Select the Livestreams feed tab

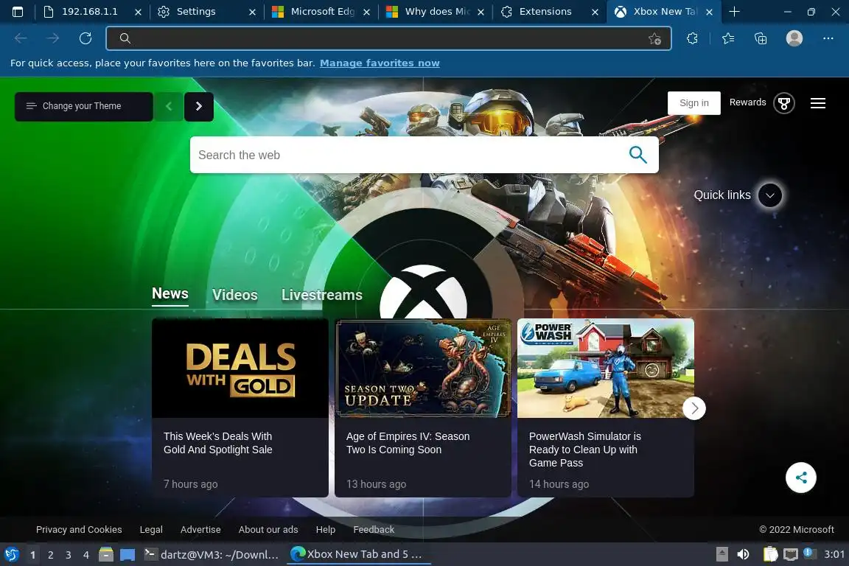click(x=321, y=295)
